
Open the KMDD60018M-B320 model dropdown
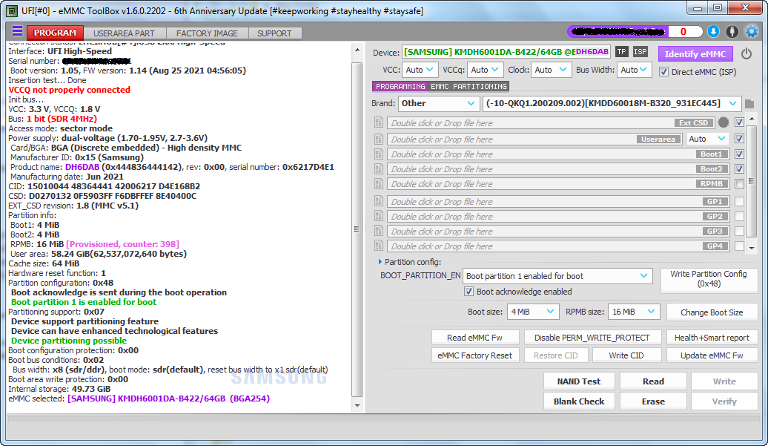tap(612, 103)
